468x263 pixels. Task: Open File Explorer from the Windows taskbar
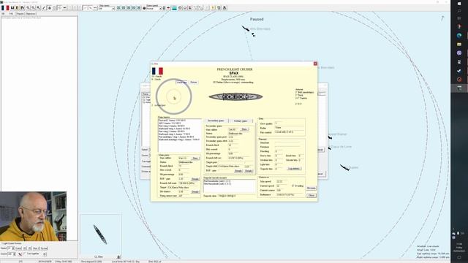pos(459,44)
